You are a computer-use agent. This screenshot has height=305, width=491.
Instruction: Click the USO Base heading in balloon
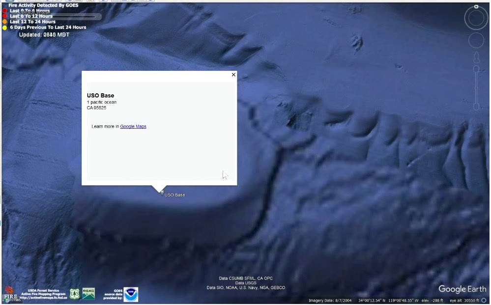pos(101,95)
